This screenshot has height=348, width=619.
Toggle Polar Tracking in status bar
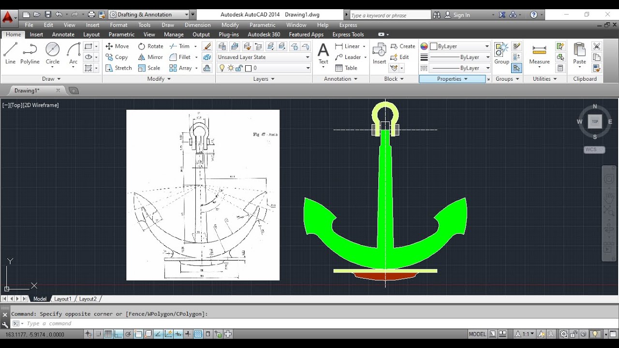(128, 334)
